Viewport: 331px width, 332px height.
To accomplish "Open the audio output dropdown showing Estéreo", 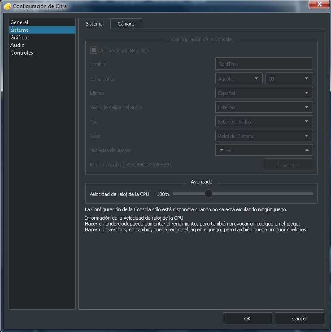I will (x=264, y=107).
